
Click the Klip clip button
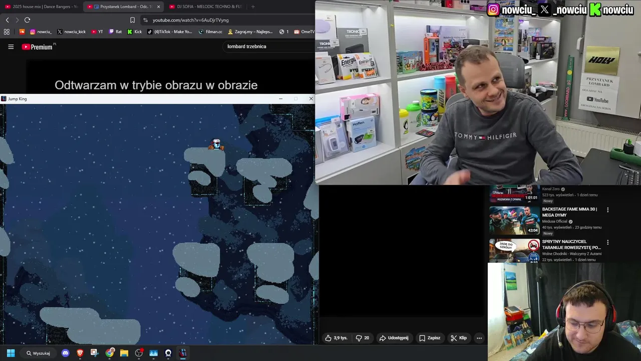tap(459, 338)
